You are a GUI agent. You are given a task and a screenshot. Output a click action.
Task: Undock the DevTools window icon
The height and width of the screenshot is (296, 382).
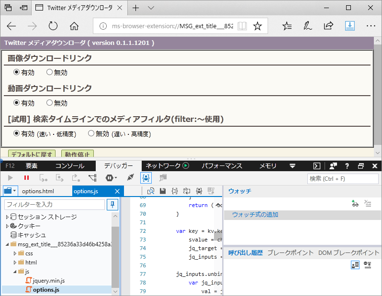(361, 166)
